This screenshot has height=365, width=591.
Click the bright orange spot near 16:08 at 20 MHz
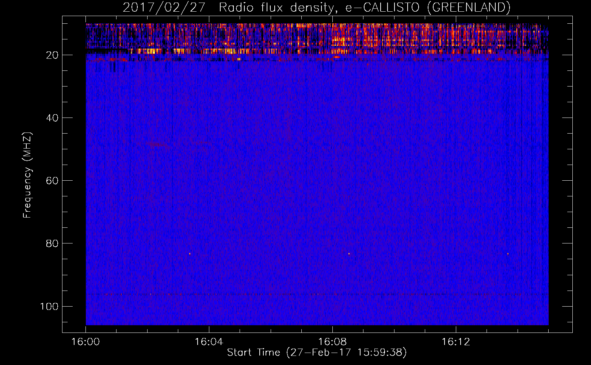tap(336, 57)
